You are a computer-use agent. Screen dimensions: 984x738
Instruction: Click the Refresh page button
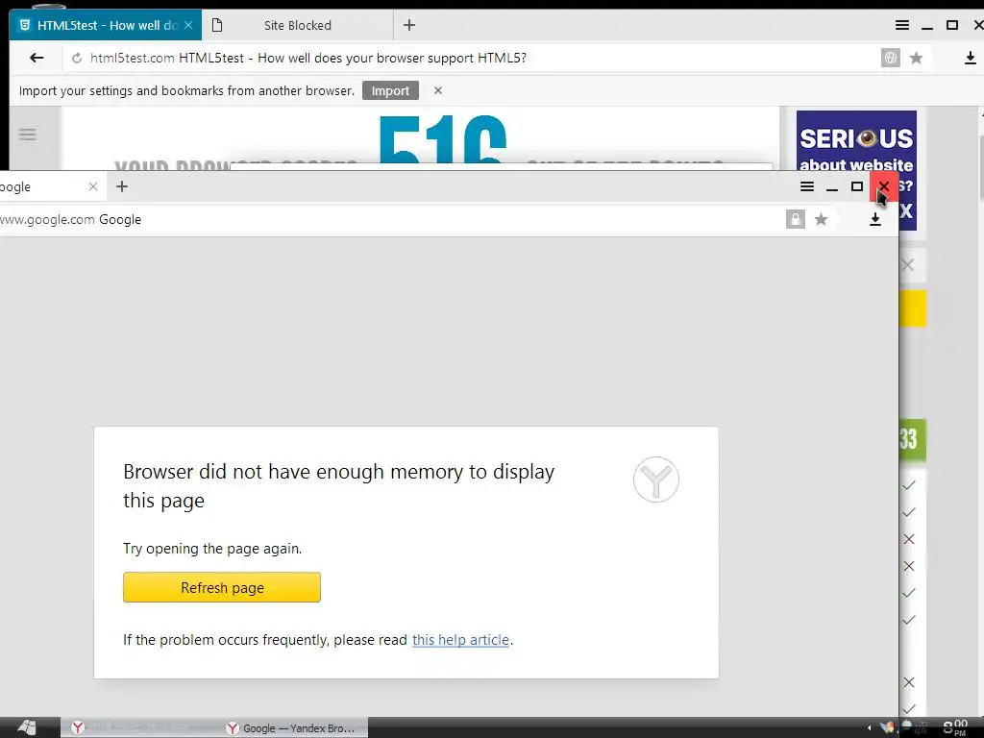pos(222,587)
